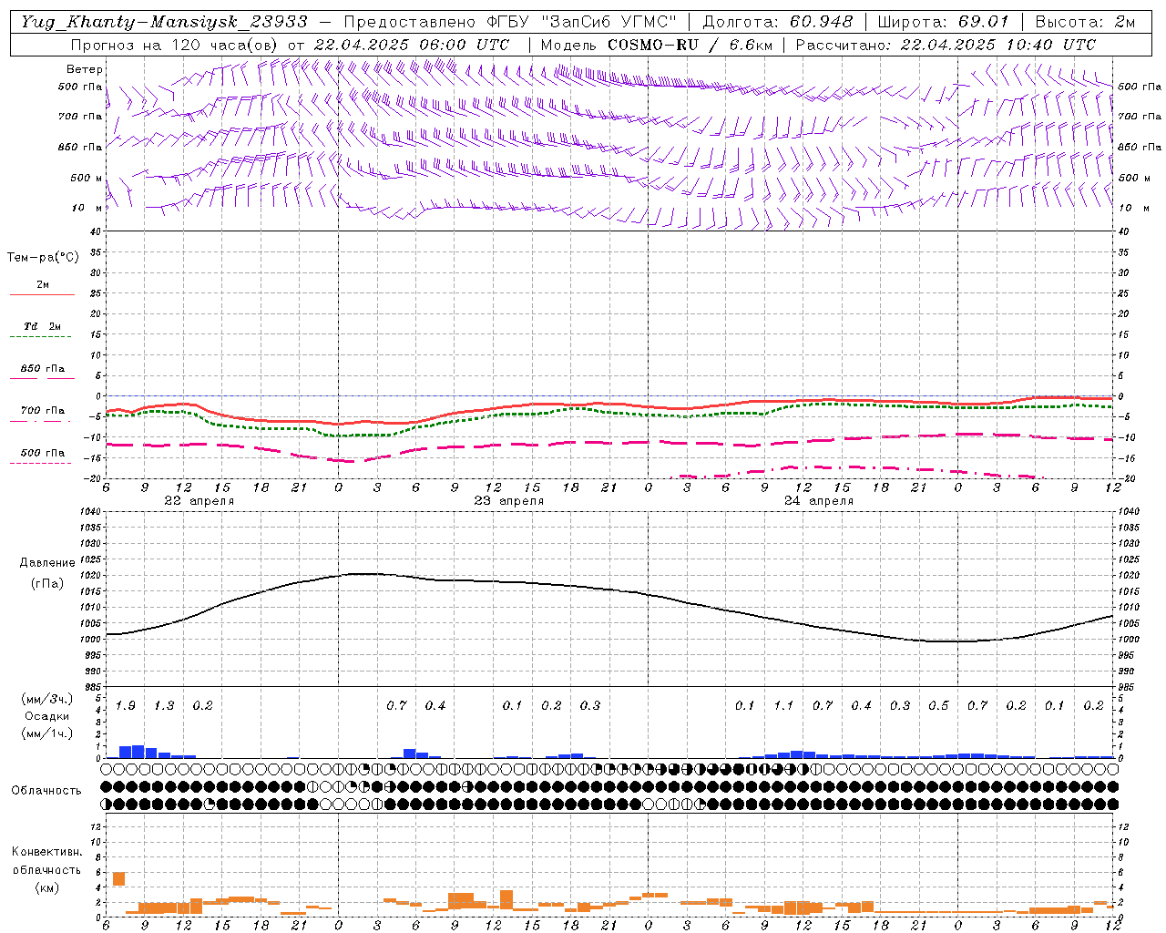The height and width of the screenshot is (933, 1166).
Task: Click the station title Yug_Khanty-Mansiysk_23933
Action: 164,22
